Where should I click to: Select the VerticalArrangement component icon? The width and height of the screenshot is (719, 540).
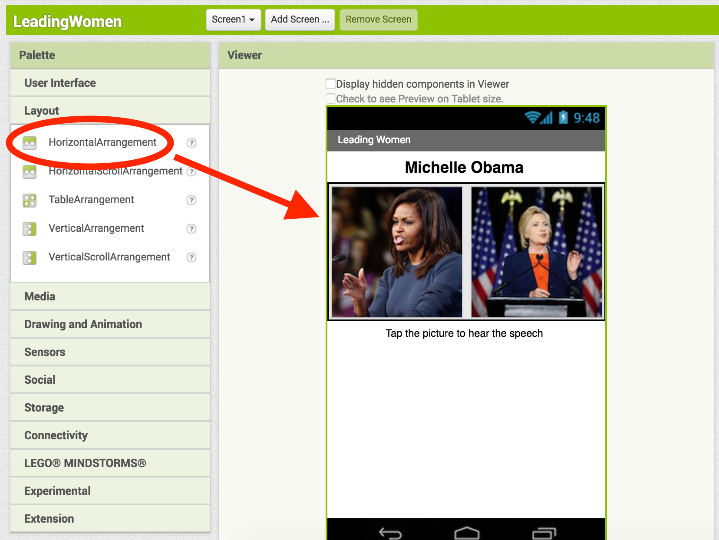(30, 229)
